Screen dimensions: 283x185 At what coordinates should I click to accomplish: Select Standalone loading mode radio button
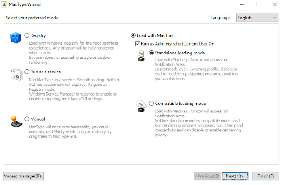[x=151, y=53]
